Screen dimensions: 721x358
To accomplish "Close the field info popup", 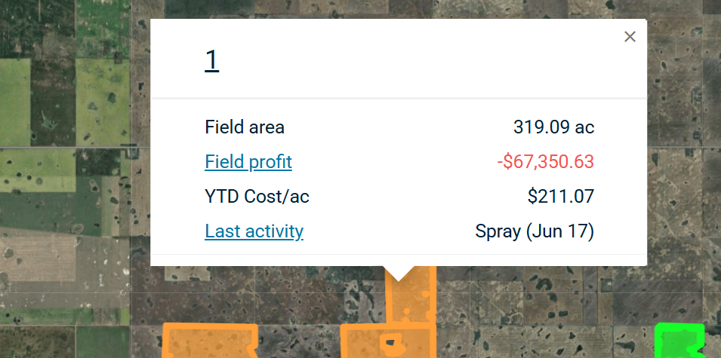I will click(630, 36).
